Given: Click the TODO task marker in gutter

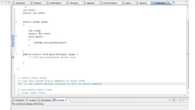Looking at the screenshot, I should click(13, 57).
